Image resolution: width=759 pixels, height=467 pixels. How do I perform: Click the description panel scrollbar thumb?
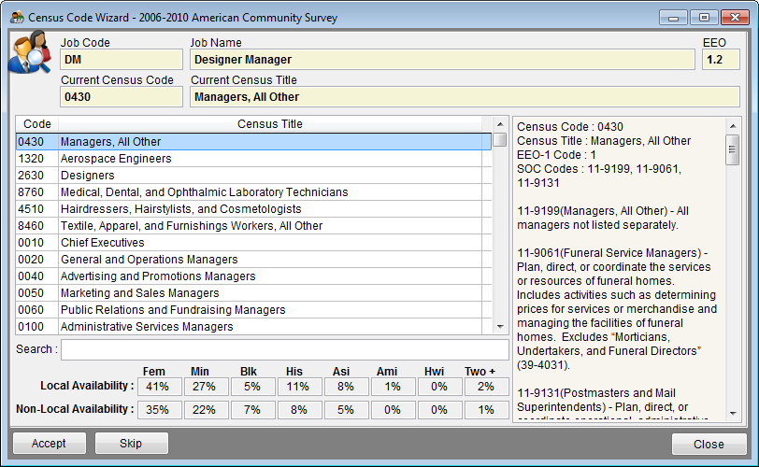pyautogui.click(x=733, y=149)
